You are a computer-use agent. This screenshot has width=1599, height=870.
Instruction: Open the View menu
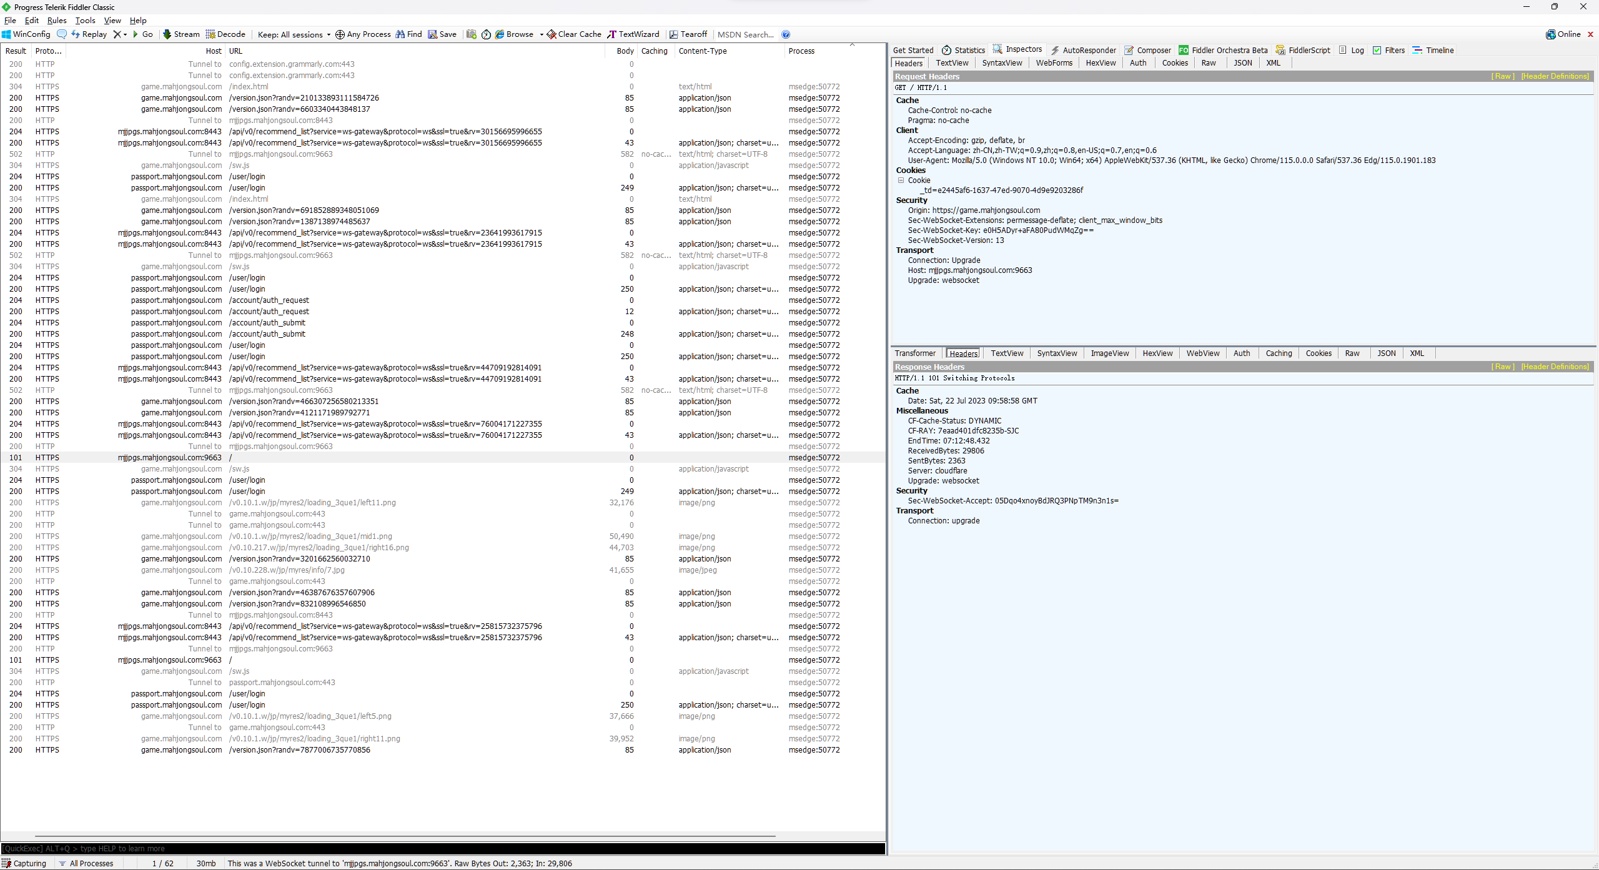(x=112, y=21)
